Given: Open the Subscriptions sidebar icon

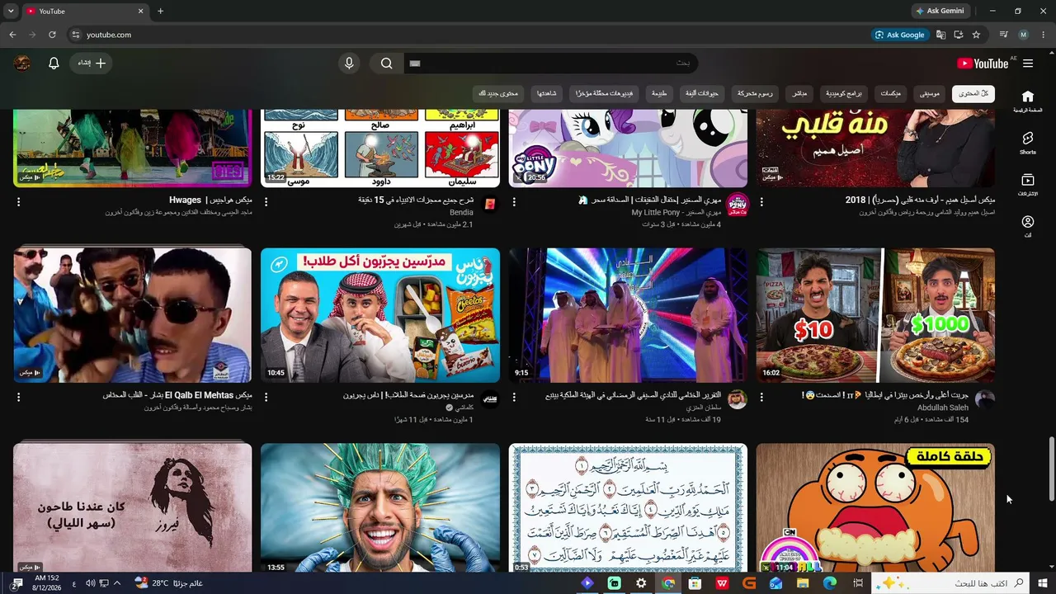Looking at the screenshot, I should point(1027,185).
